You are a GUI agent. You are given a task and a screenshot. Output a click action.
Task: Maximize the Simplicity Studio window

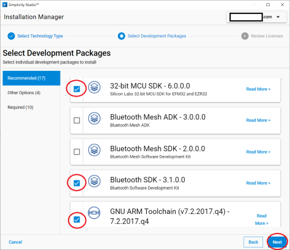pyautogui.click(x=268, y=4)
